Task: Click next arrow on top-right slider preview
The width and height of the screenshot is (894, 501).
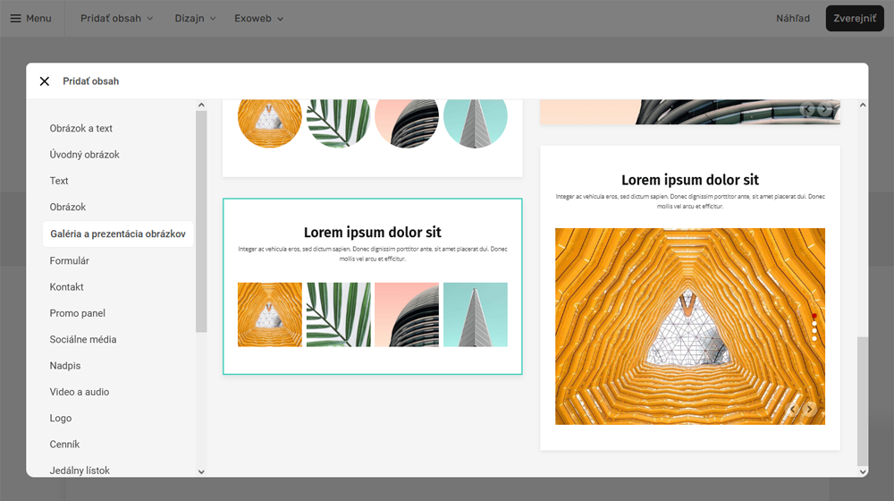Action: tap(824, 110)
